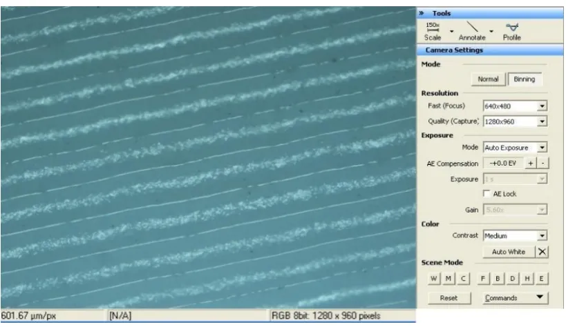Screen dimensions: 566x327
Task: Click the RGB 8bit 1280 x 960 status
Action: (x=326, y=316)
